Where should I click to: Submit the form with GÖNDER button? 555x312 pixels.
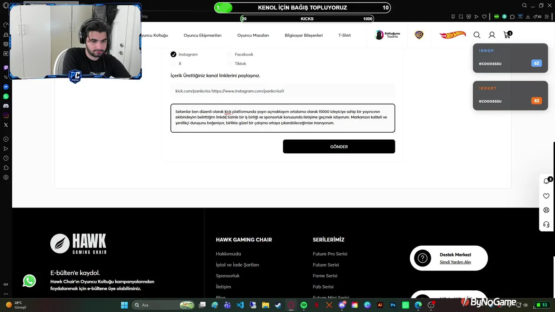pyautogui.click(x=339, y=146)
